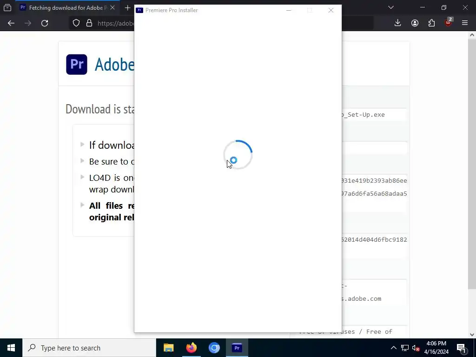Click the hash ending in 2393ab86ee

(x=374, y=181)
